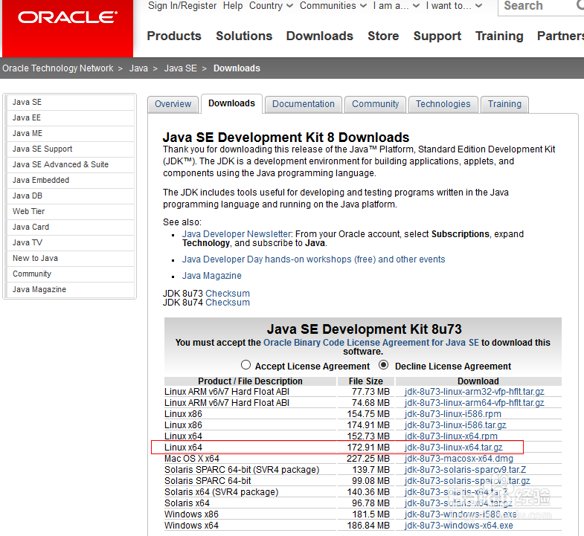Switch to the Community tab
Image resolution: width=584 pixels, height=536 pixels.
(x=375, y=104)
